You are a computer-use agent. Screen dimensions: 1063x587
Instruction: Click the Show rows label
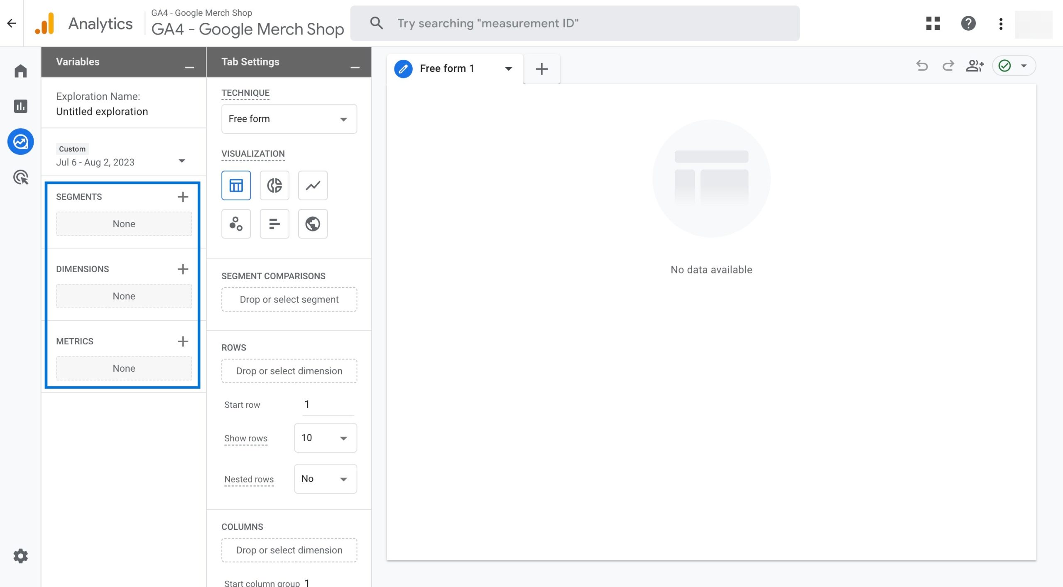(x=246, y=438)
